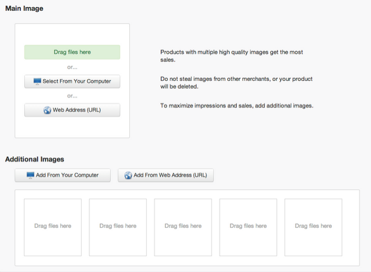Choose the Select From Your Computer button label
Image resolution: width=371 pixels, height=272 pixels.
pyautogui.click(x=77, y=82)
